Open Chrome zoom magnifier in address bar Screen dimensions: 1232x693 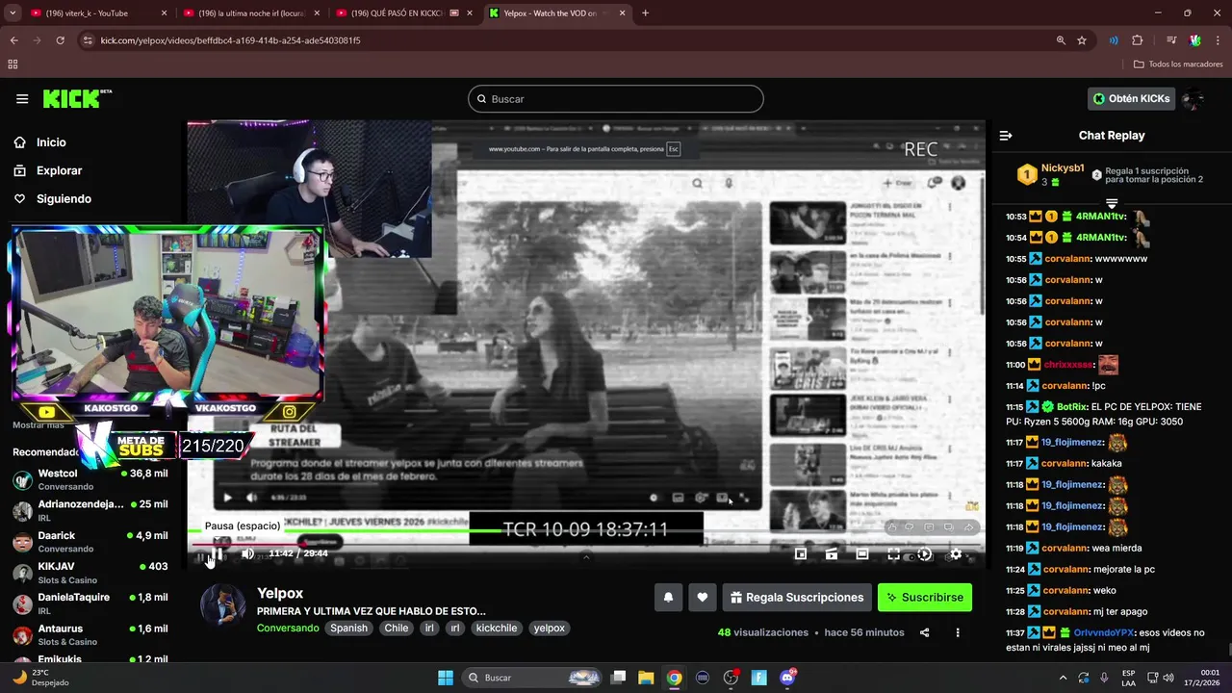tap(1061, 40)
